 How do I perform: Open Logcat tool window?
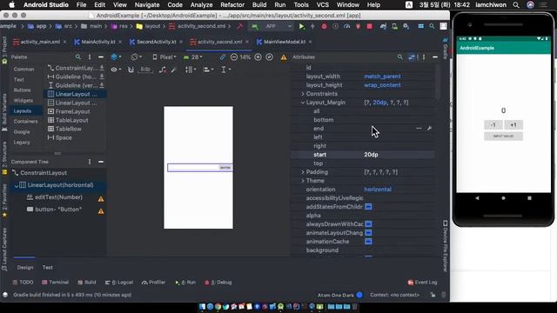tap(119, 283)
